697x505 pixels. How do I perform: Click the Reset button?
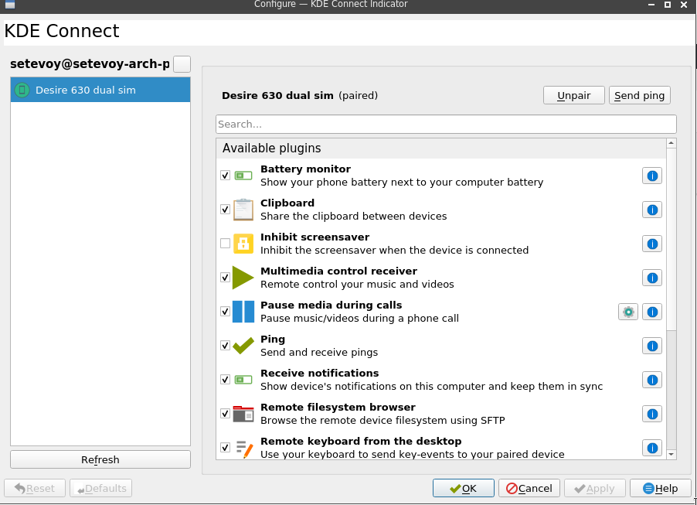[35, 489]
